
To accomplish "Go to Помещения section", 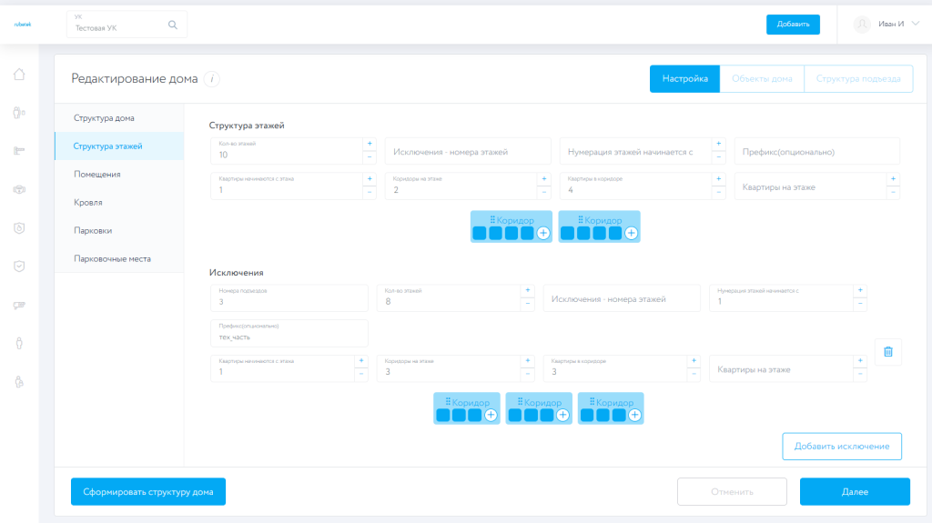I will tap(97, 174).
